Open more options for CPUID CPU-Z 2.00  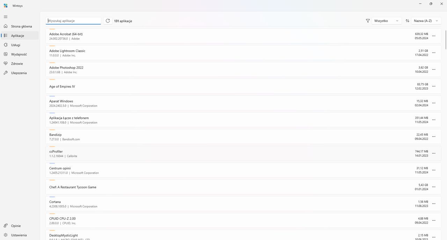pos(434,220)
